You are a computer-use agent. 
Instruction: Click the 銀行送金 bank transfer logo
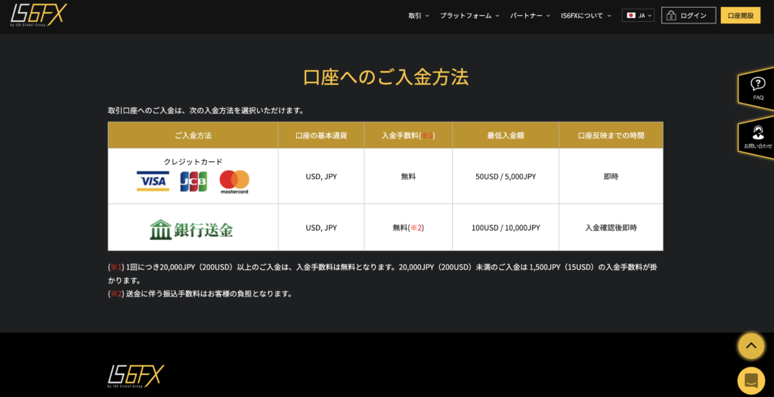(191, 229)
